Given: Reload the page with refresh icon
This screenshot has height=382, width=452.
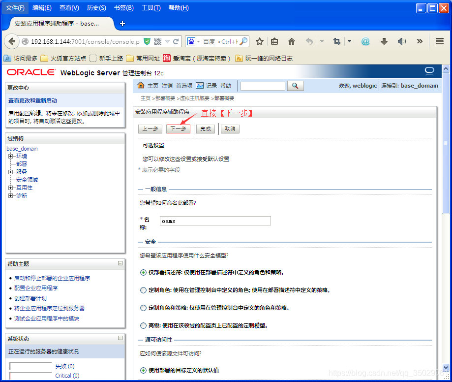Looking at the screenshot, I should [176, 41].
